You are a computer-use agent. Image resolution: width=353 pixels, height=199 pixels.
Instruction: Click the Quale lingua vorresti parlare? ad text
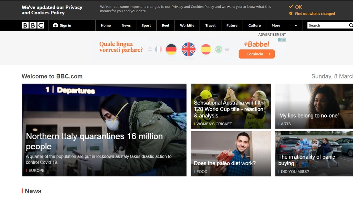coord(121,47)
